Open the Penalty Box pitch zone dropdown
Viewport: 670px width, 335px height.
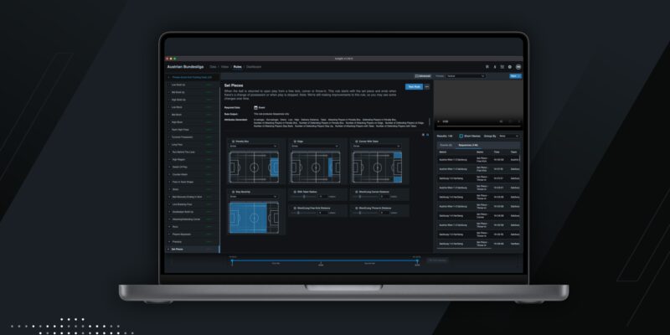point(253,147)
